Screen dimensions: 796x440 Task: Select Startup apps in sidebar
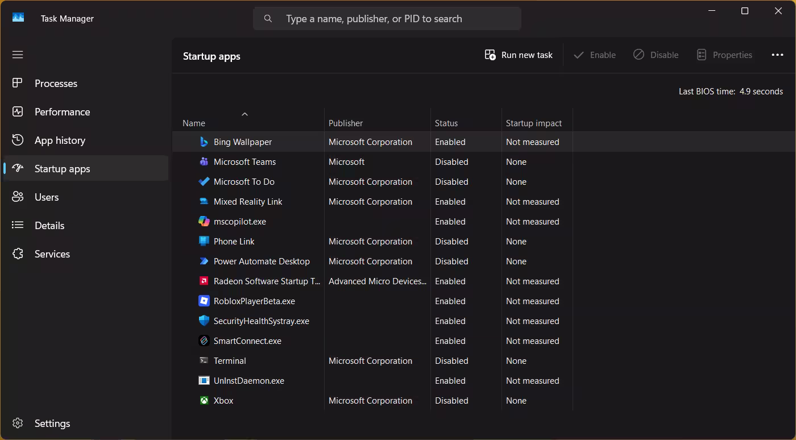pyautogui.click(x=86, y=169)
